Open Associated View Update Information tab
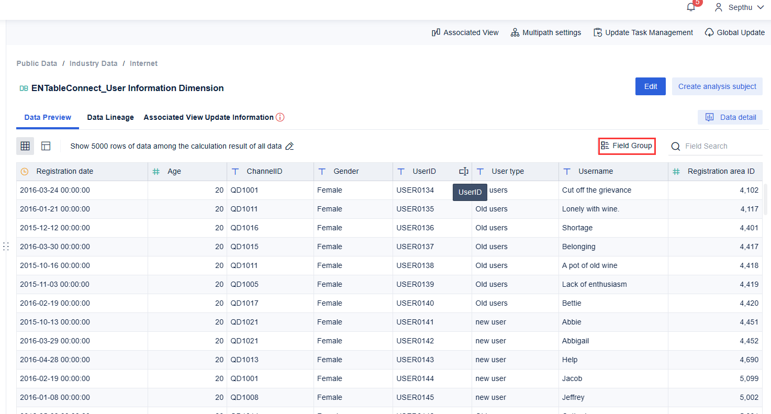The height and width of the screenshot is (414, 771). (x=209, y=117)
